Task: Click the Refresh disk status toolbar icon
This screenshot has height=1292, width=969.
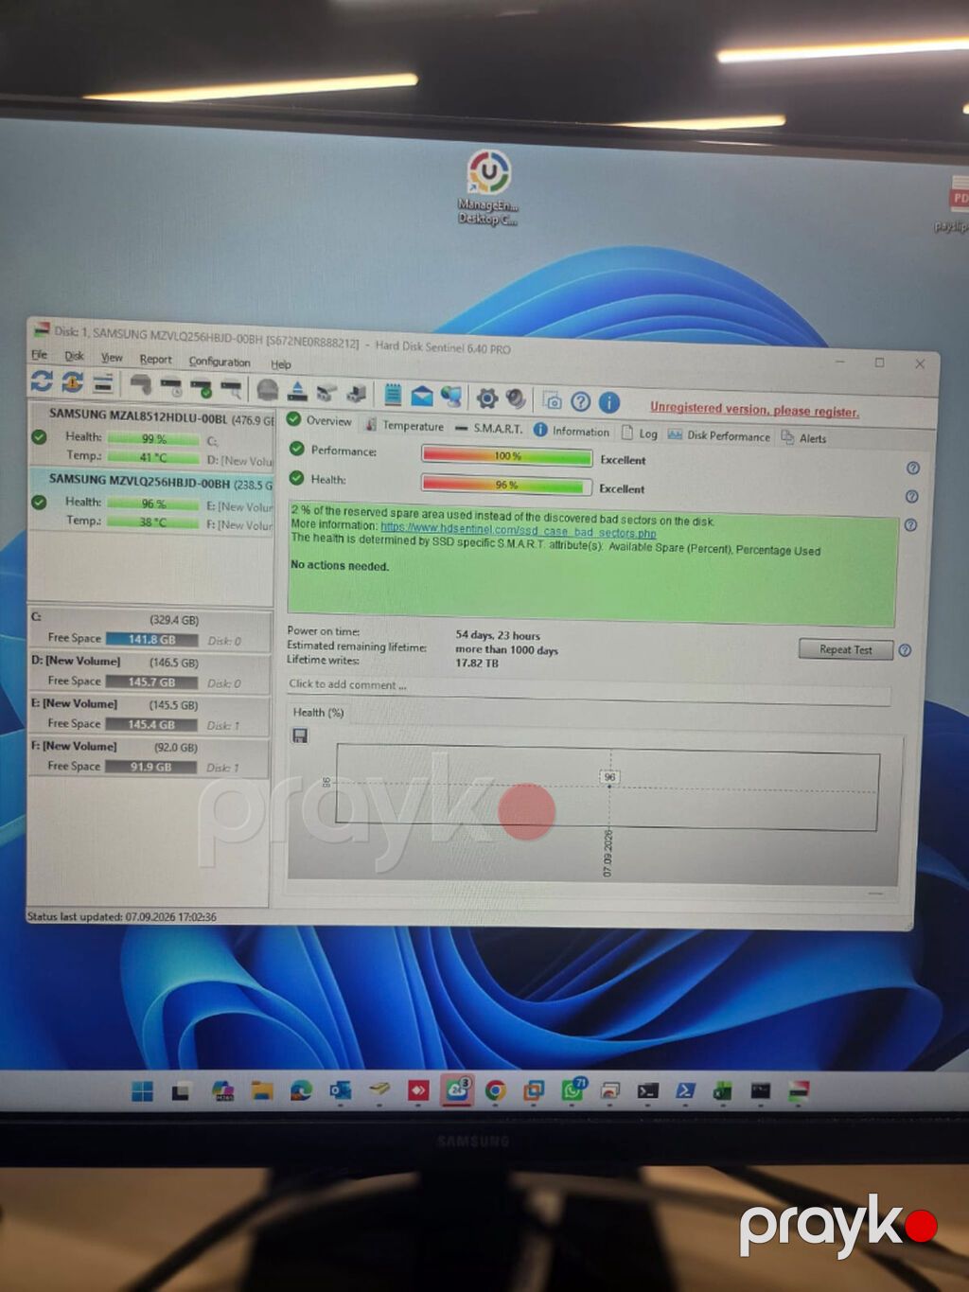Action: click(x=42, y=381)
